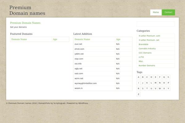This screenshot has height=123, width=185.
Task: Select tag F
Action: [160, 77]
